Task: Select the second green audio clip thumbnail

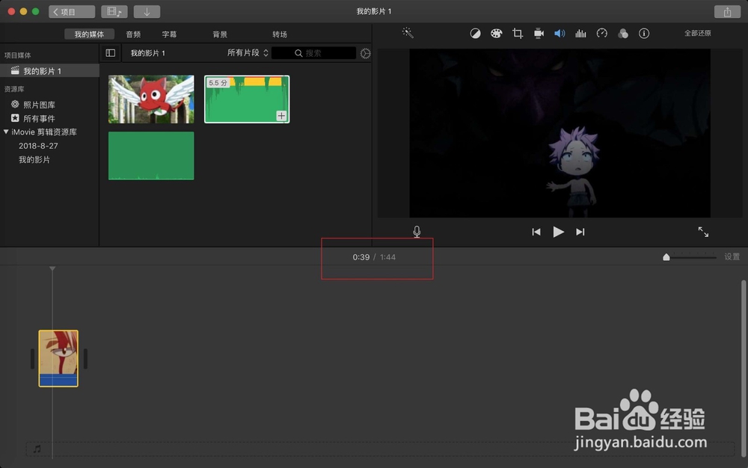Action: 151,156
